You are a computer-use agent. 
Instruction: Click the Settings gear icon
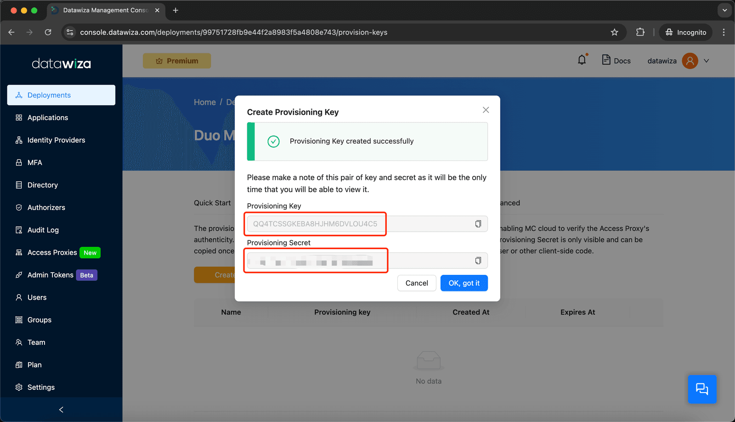19,388
